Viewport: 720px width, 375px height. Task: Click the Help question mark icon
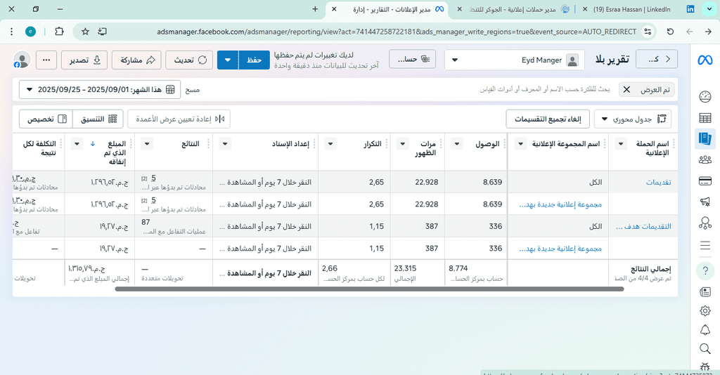coord(705,271)
